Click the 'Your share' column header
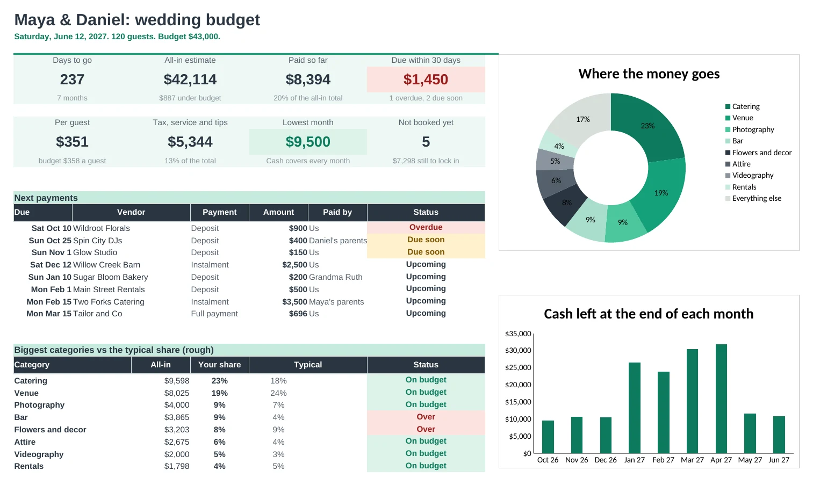The image size is (813, 485). [220, 365]
